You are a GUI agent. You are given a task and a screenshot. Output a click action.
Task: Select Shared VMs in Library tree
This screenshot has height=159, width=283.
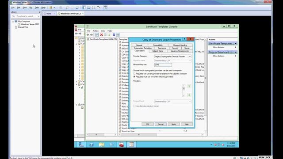(23, 27)
